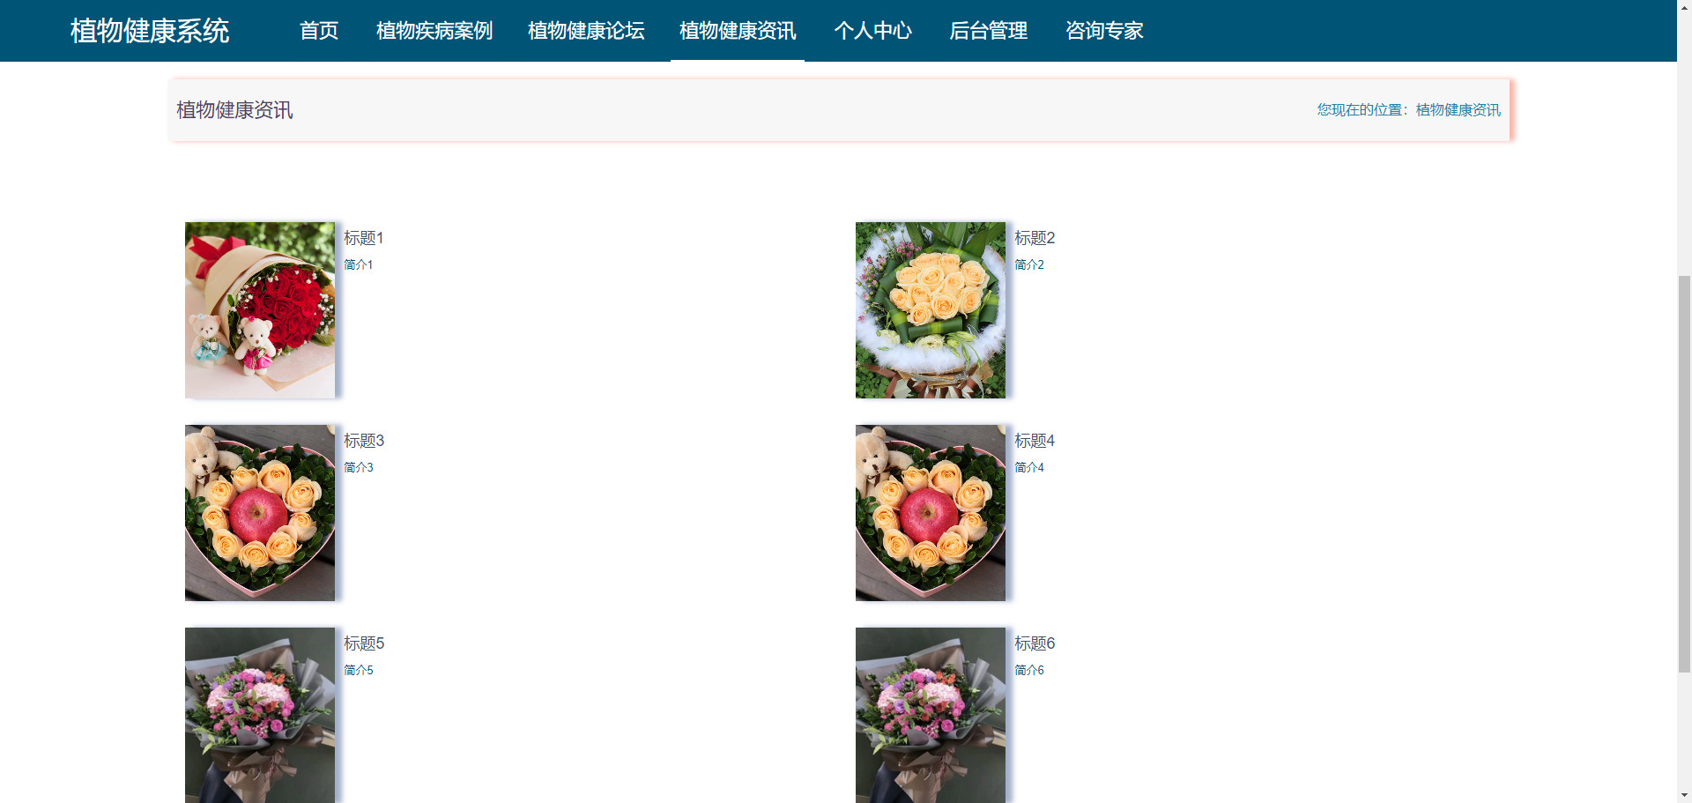
Task: Open the heart-box apple thumbnail for 标题3
Action: pyautogui.click(x=260, y=513)
